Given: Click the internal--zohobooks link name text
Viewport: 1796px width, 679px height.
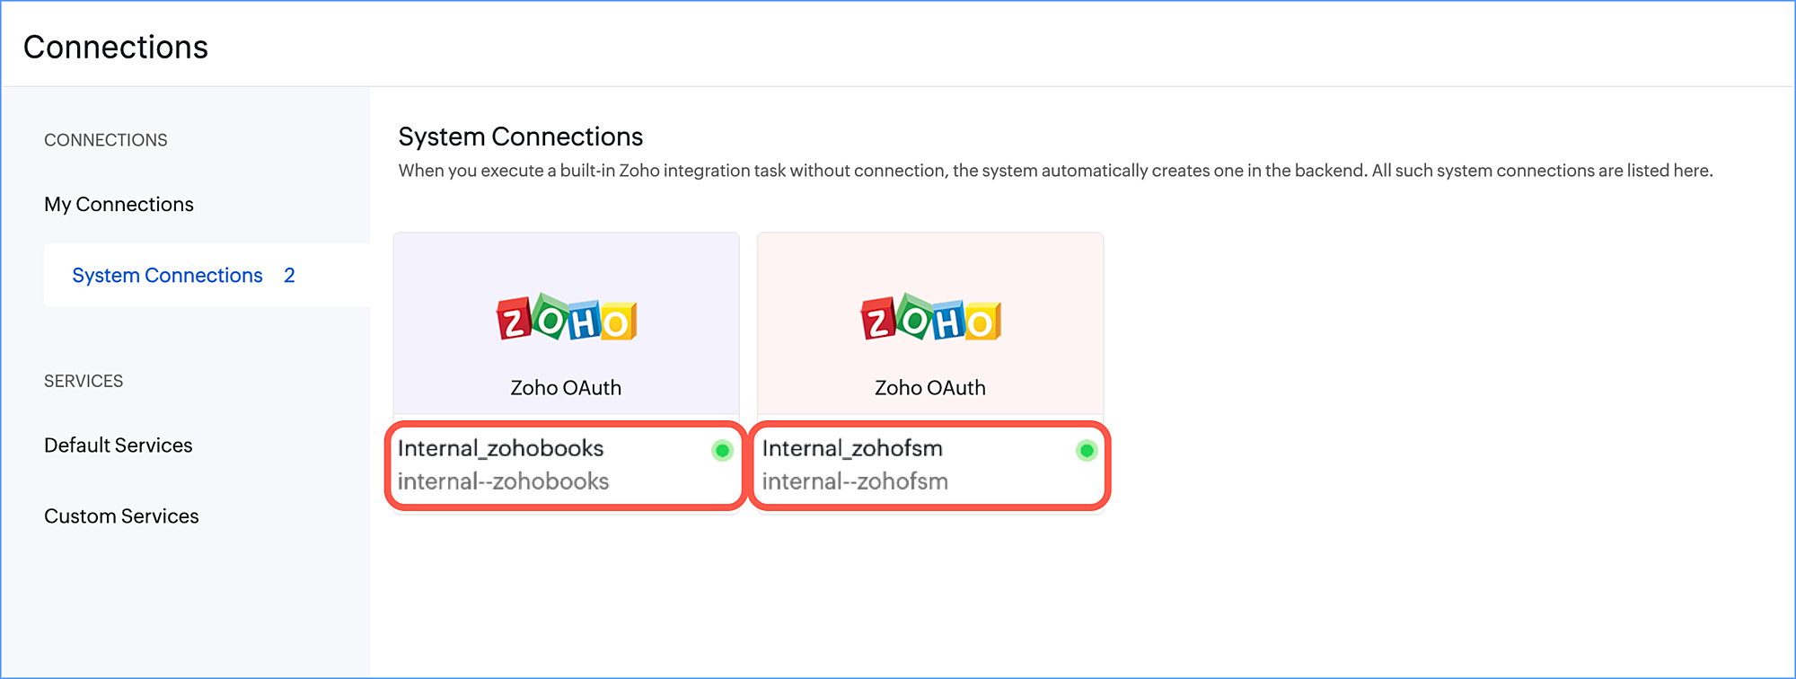Looking at the screenshot, I should [503, 482].
